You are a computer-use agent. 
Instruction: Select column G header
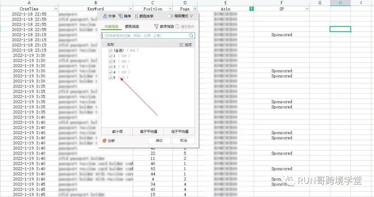320,3
